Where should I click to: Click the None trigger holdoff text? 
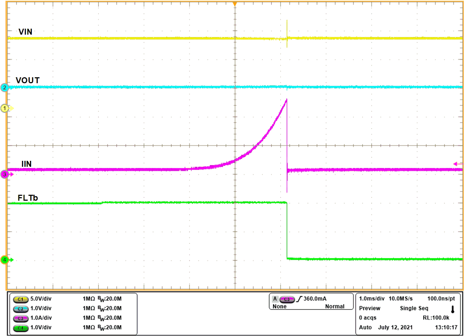tap(279, 307)
